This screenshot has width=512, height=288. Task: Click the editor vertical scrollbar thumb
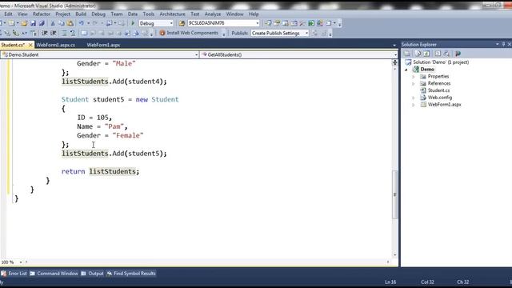point(394,194)
